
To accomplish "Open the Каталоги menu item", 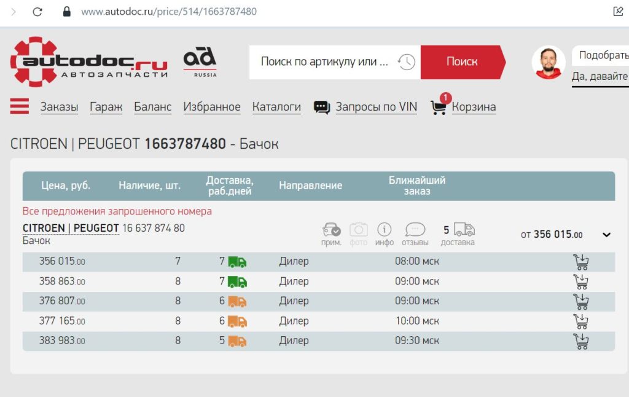I will [276, 107].
